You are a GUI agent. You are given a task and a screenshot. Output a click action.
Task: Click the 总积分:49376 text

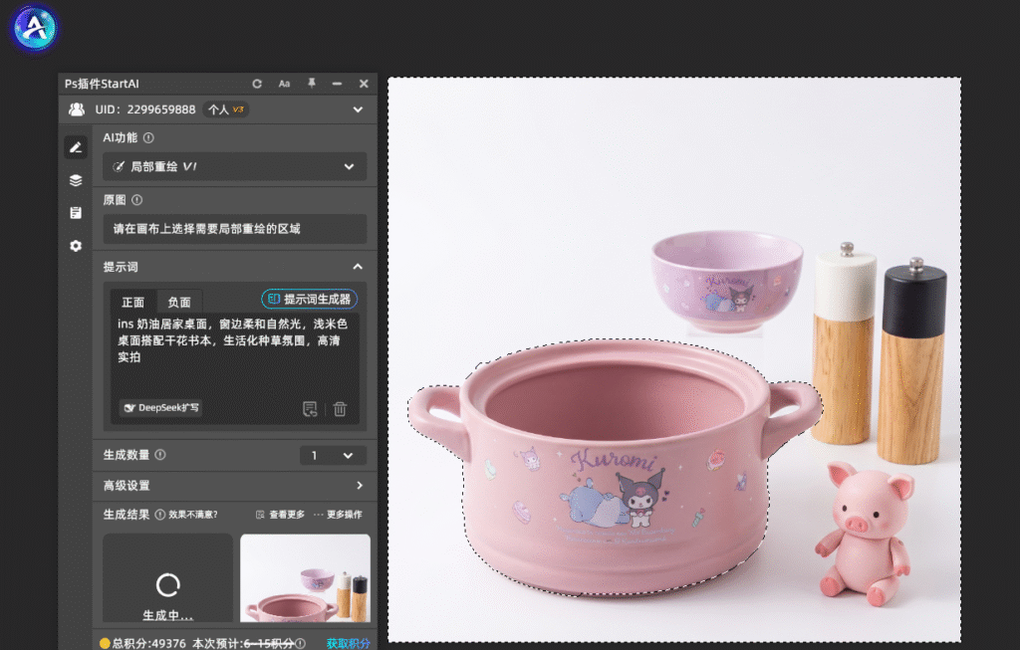click(149, 643)
